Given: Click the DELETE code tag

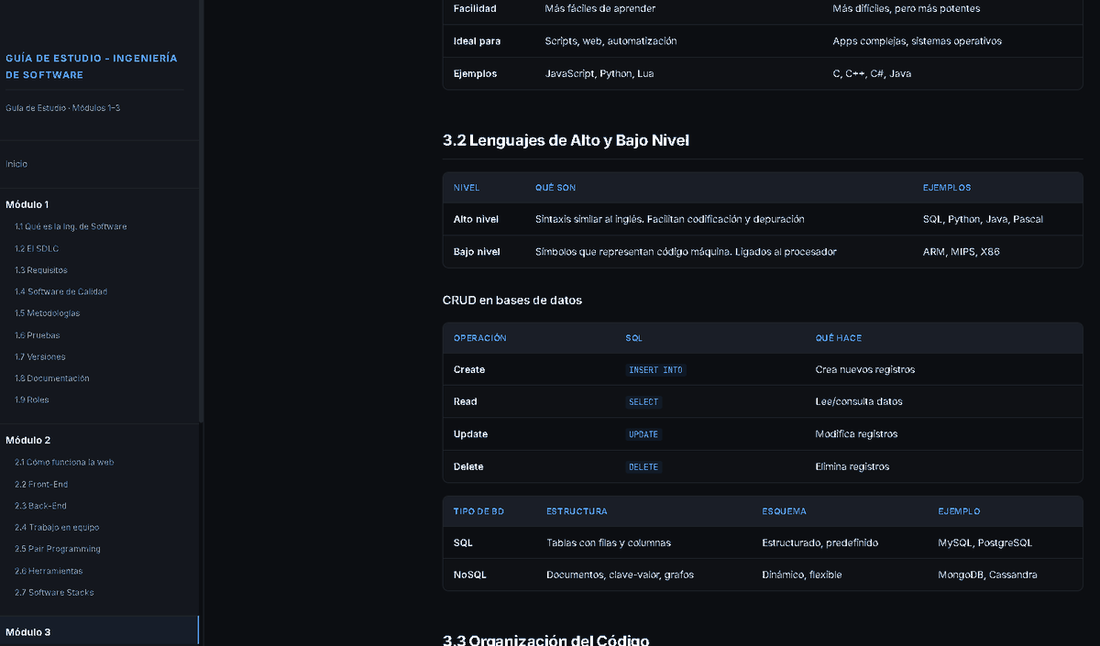Looking at the screenshot, I should click(x=643, y=467).
